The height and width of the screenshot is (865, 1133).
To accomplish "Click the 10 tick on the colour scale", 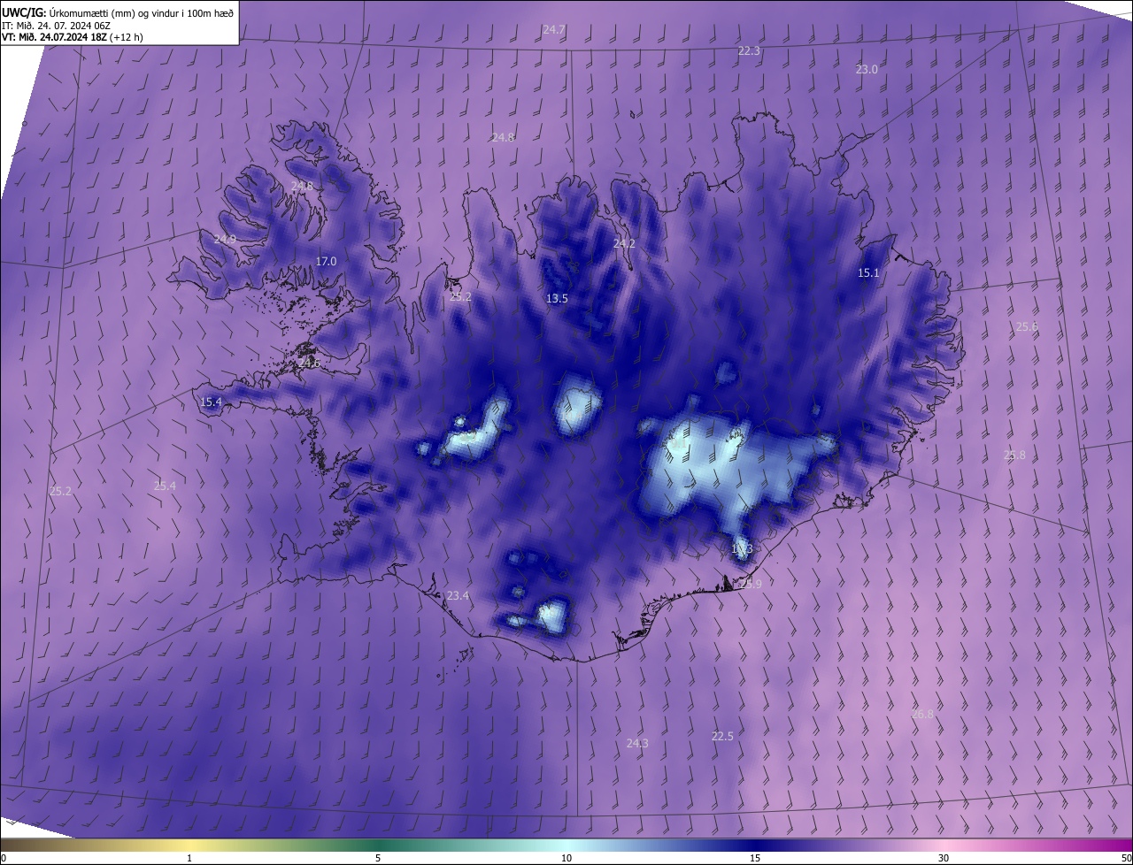I will tap(566, 858).
